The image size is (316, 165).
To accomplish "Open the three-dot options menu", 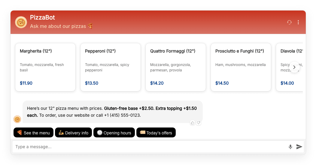I will (x=298, y=22).
